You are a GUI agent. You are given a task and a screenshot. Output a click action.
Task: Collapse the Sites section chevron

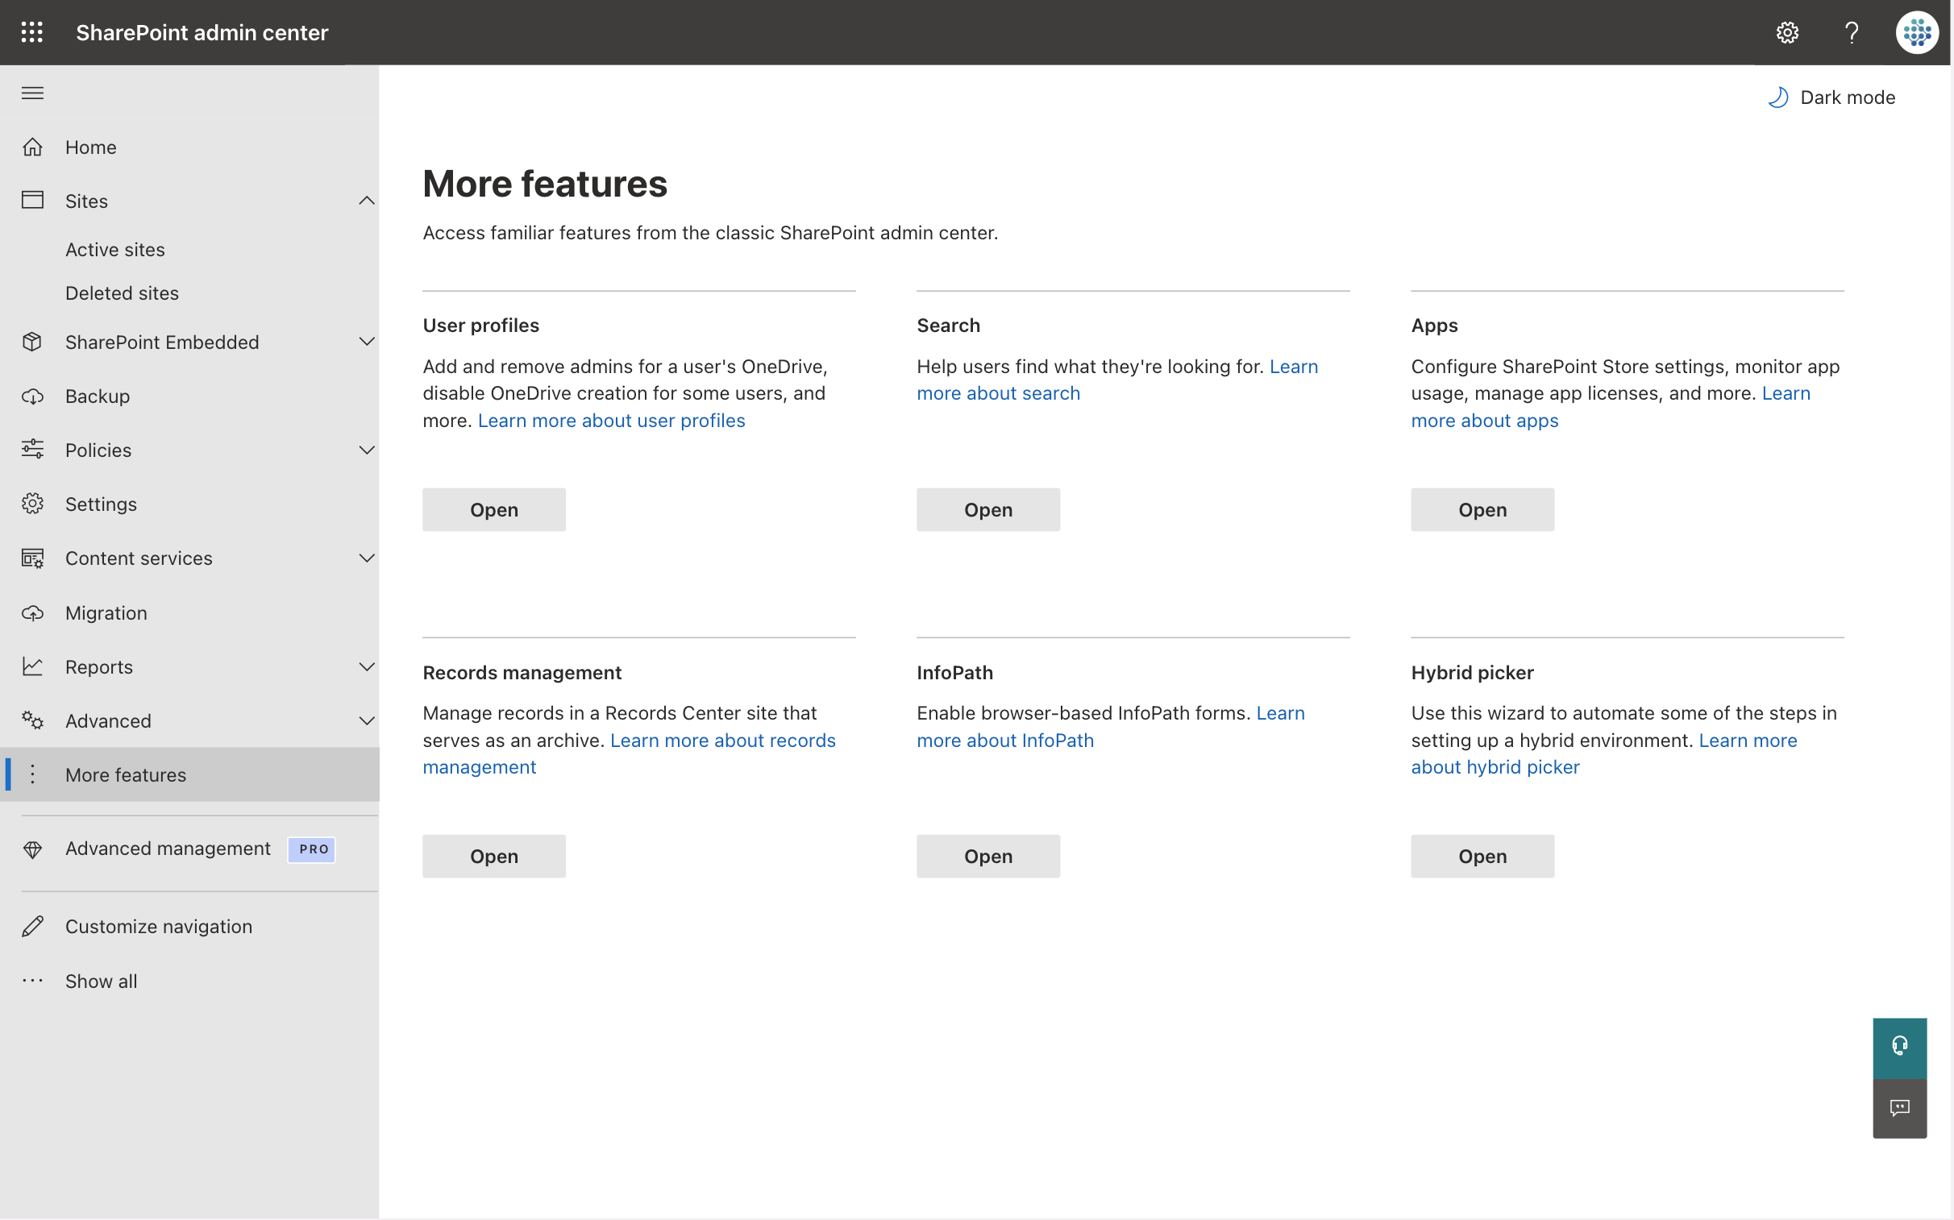[367, 200]
